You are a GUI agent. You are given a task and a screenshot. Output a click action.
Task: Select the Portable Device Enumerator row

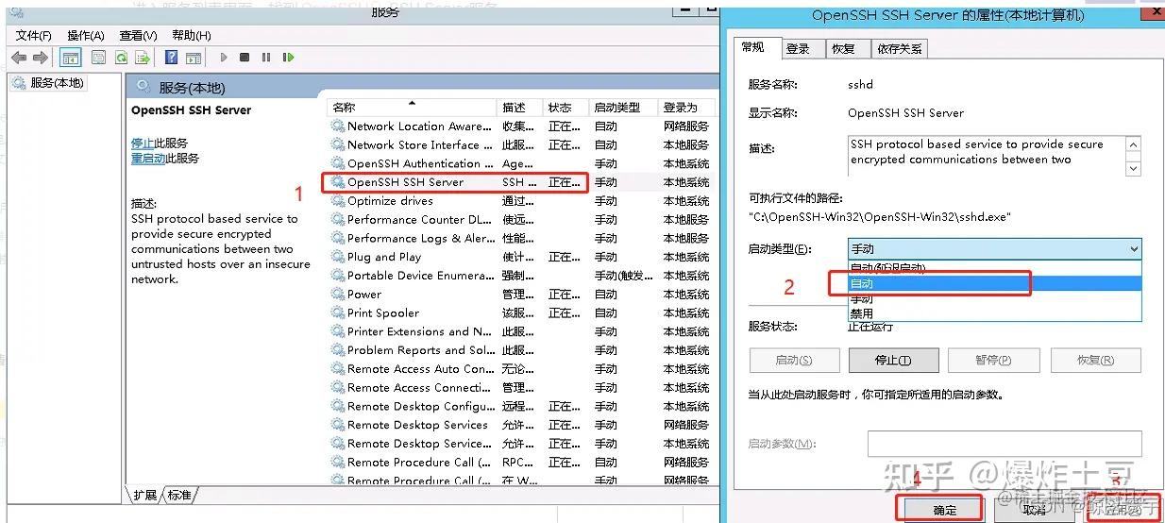[x=520, y=276]
